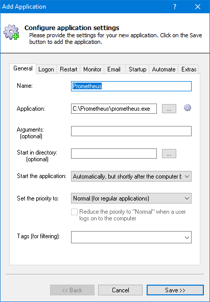Click inside the Arguments input field
Screen dimensions: 210x302
(x=131, y=131)
